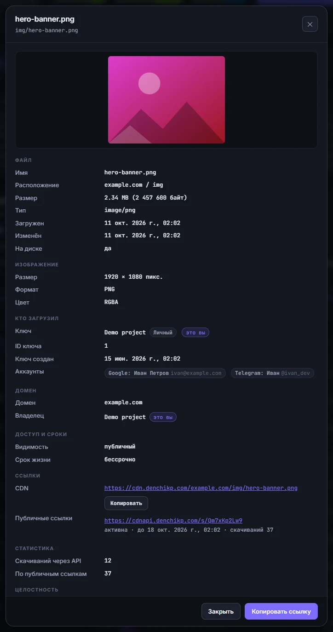The height and width of the screenshot is (632, 333).
Task: Select the Google: Иван Петров account chip
Action: [x=166, y=373]
